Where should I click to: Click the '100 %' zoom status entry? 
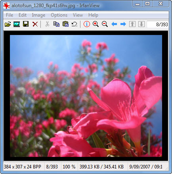(x=69, y=167)
